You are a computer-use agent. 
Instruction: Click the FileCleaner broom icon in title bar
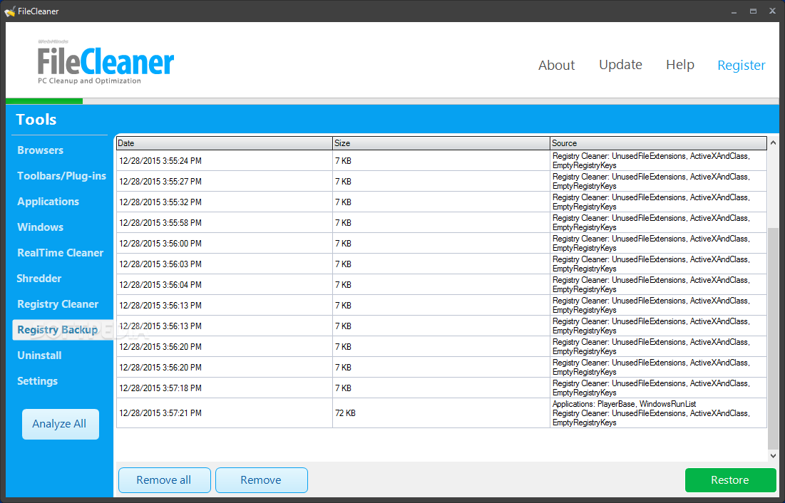[x=9, y=11]
